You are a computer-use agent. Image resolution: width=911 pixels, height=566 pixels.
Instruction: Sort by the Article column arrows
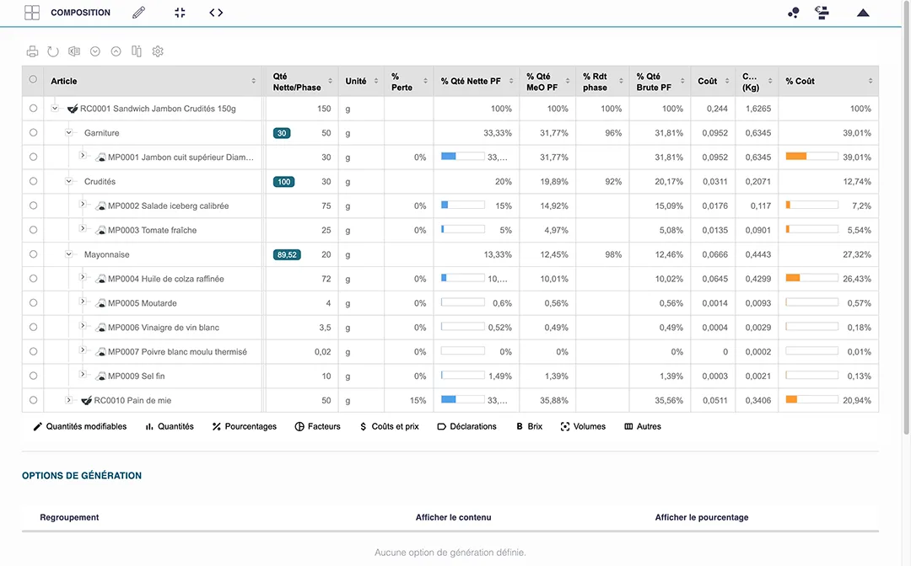click(x=253, y=81)
